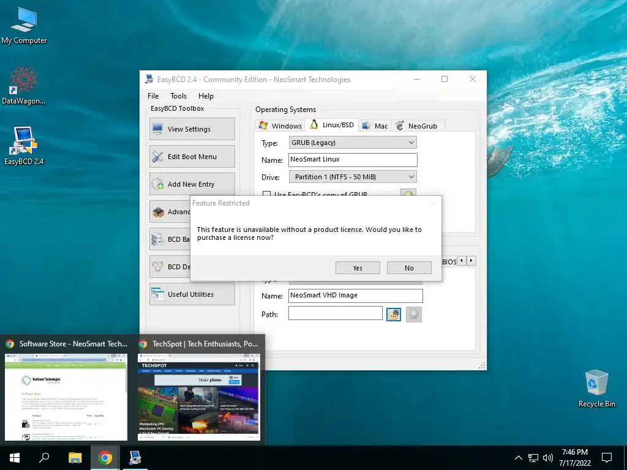This screenshot has height=470, width=627.
Task: Click the Edit Boot Menu button
Action: click(x=192, y=156)
